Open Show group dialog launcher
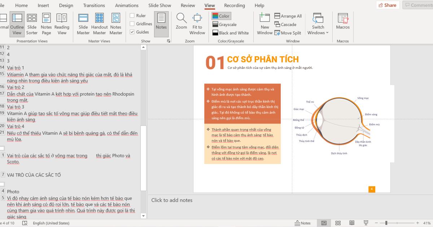433x227 pixels. tap(169, 41)
